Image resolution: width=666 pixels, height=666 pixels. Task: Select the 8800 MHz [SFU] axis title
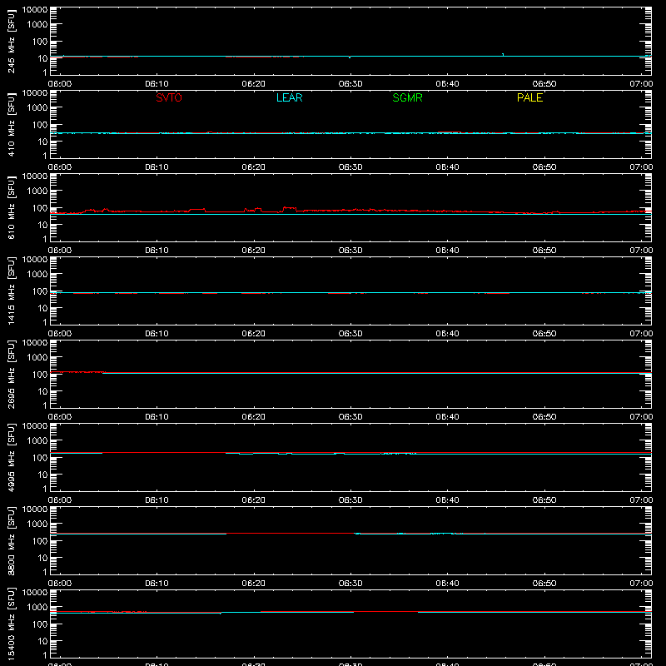point(12,540)
